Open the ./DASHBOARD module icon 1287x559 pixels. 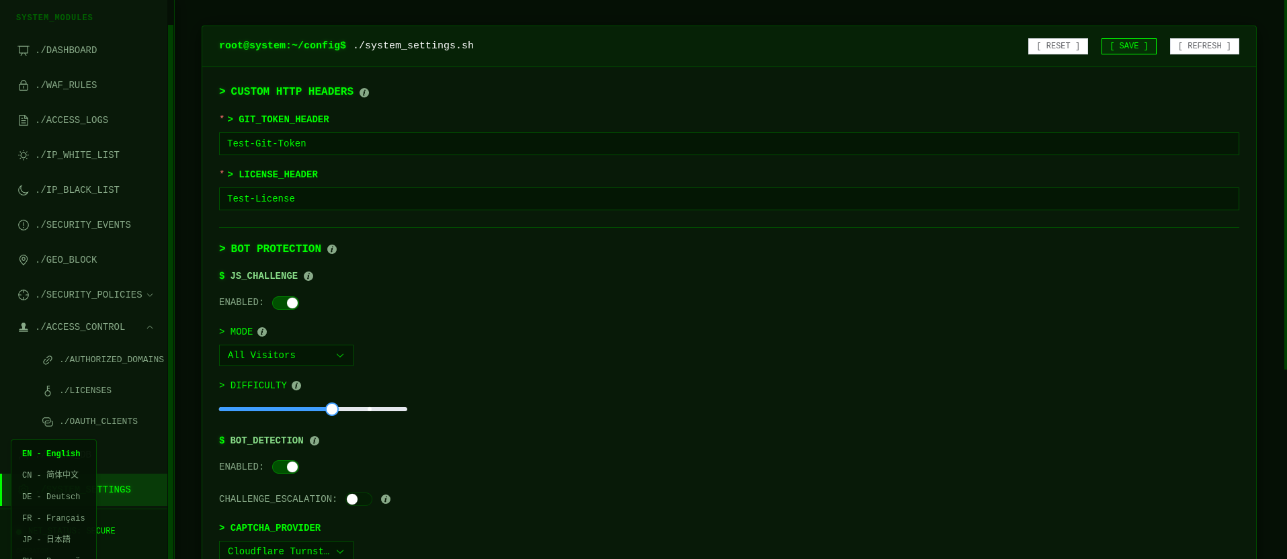tap(24, 50)
